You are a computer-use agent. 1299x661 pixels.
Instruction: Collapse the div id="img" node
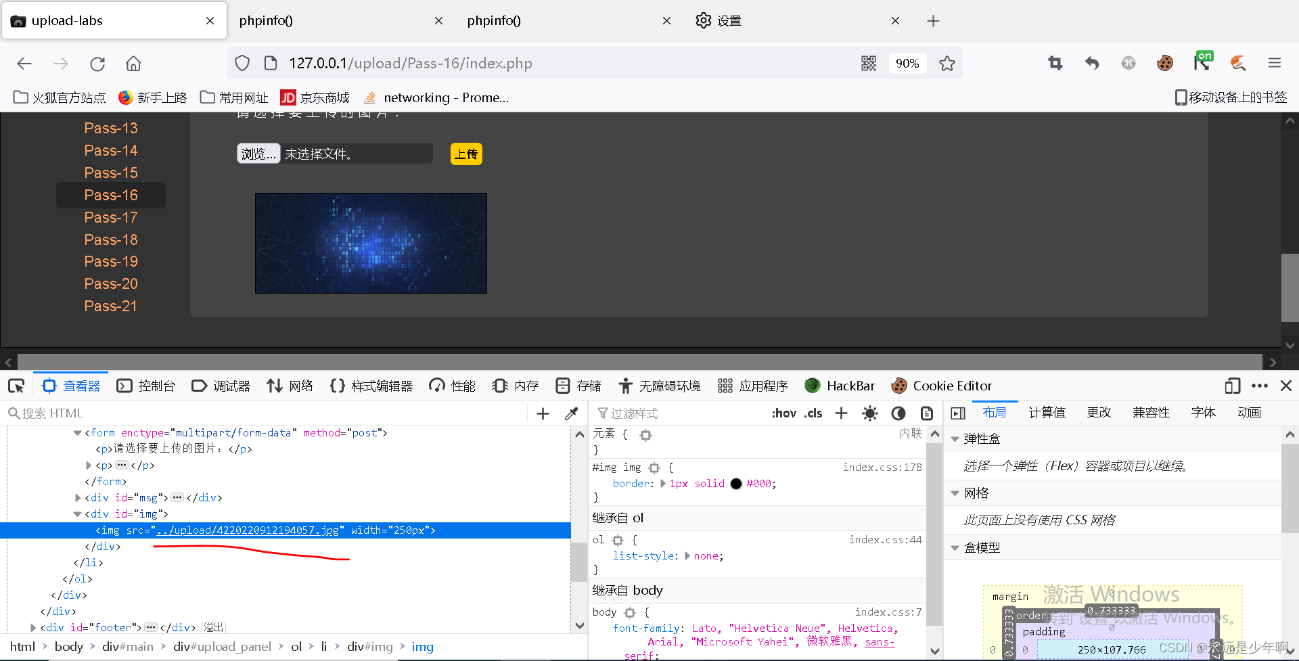[x=77, y=514]
